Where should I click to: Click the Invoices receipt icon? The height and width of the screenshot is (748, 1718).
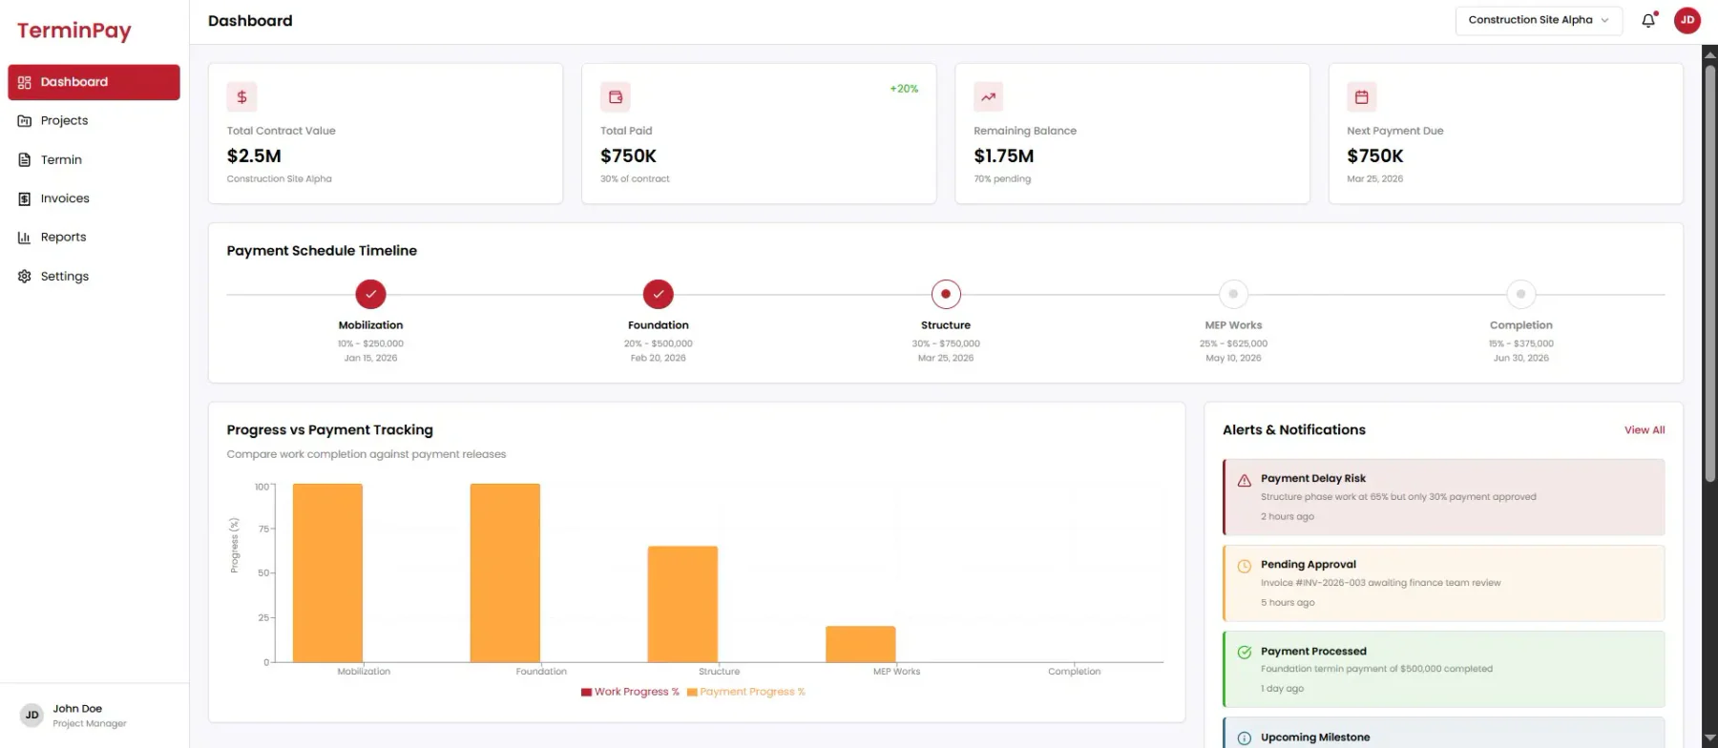(25, 198)
